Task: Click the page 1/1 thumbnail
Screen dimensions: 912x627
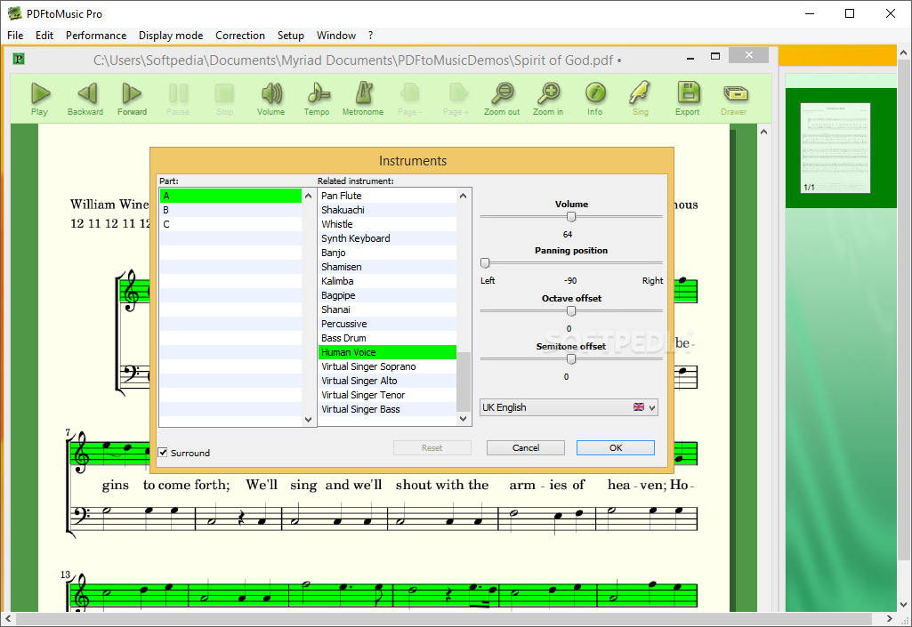Action: point(835,148)
